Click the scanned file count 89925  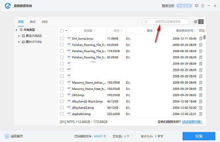(98, 136)
